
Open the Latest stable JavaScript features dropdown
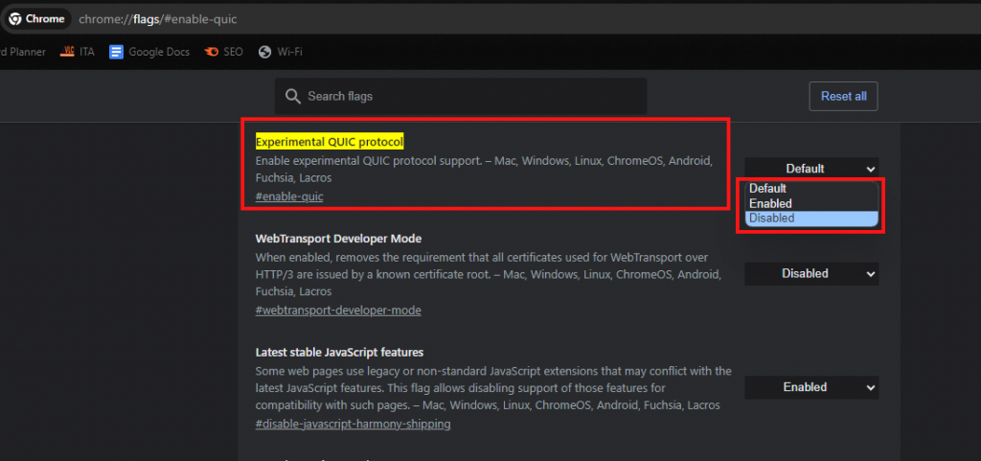click(x=811, y=387)
